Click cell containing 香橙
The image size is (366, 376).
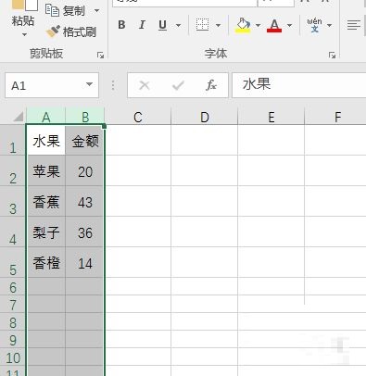(46, 262)
